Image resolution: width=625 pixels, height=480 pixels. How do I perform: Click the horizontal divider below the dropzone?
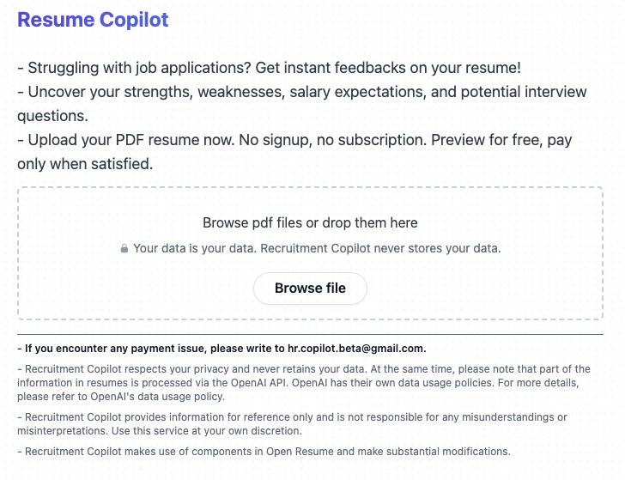(x=310, y=334)
